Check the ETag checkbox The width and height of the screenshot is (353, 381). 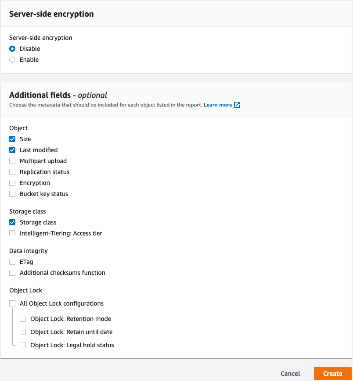12,262
